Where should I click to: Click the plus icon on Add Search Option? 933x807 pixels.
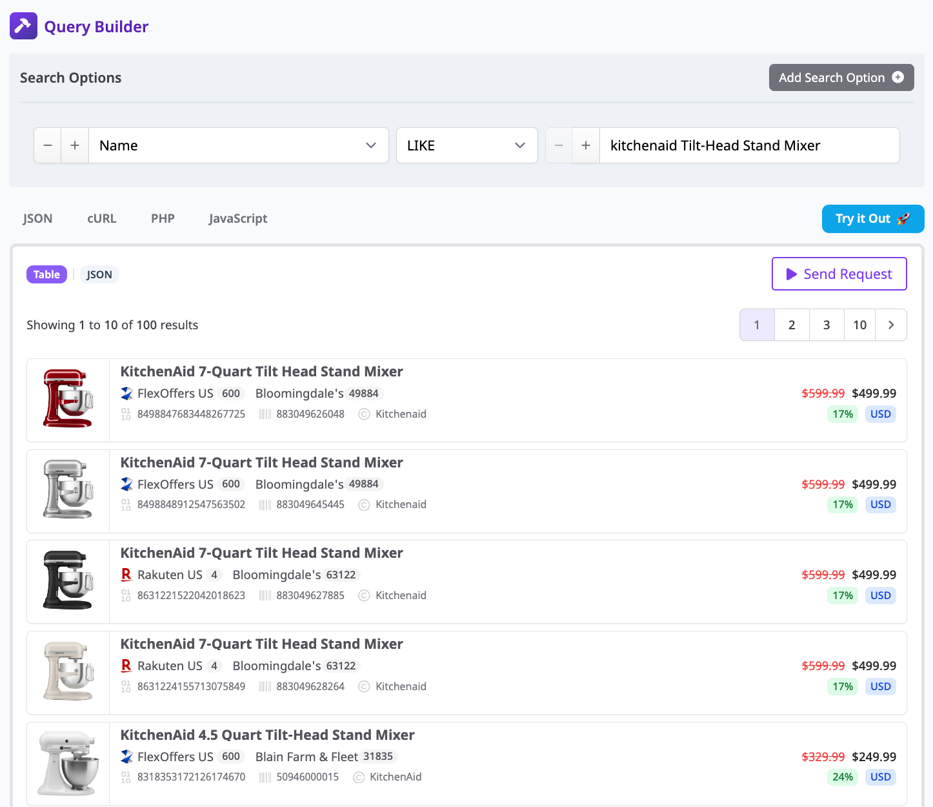898,77
